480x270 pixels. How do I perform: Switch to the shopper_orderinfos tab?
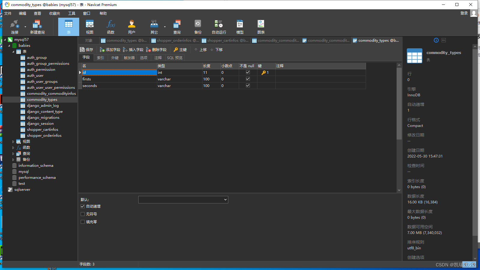[x=175, y=40]
